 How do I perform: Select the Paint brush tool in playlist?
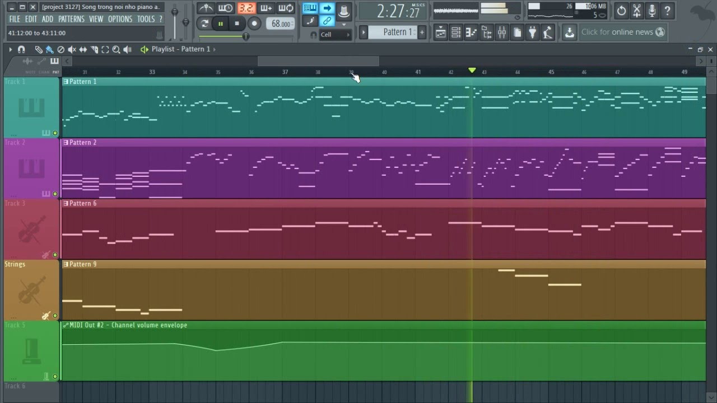click(x=50, y=49)
